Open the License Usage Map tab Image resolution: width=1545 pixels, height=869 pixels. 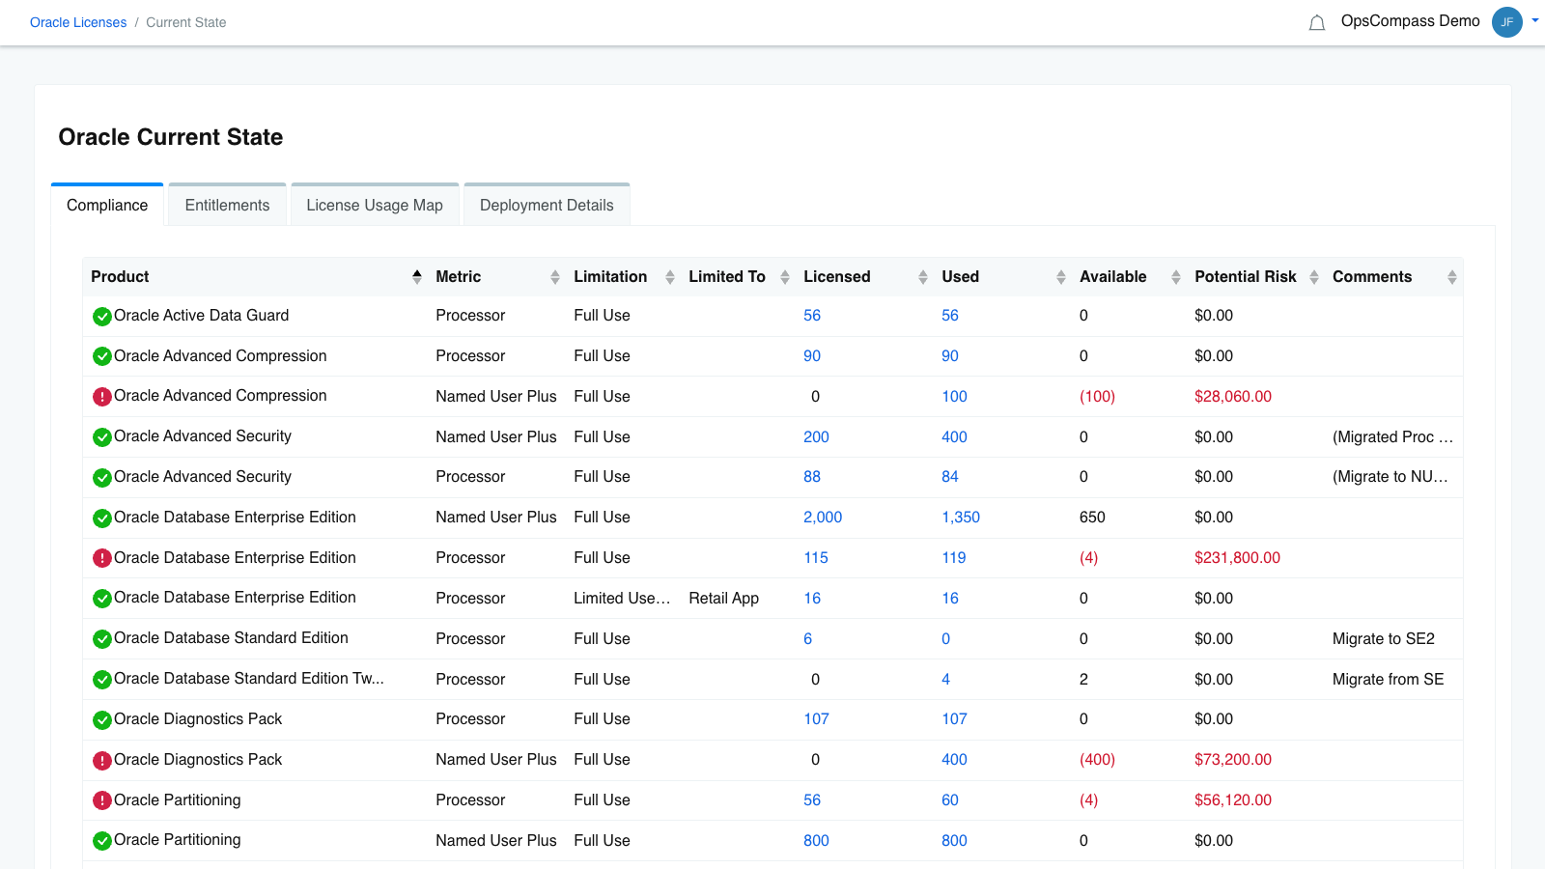tap(375, 205)
